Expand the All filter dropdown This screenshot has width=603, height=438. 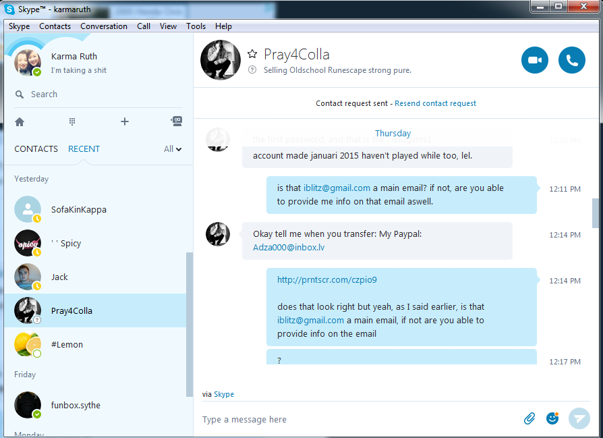[173, 149]
